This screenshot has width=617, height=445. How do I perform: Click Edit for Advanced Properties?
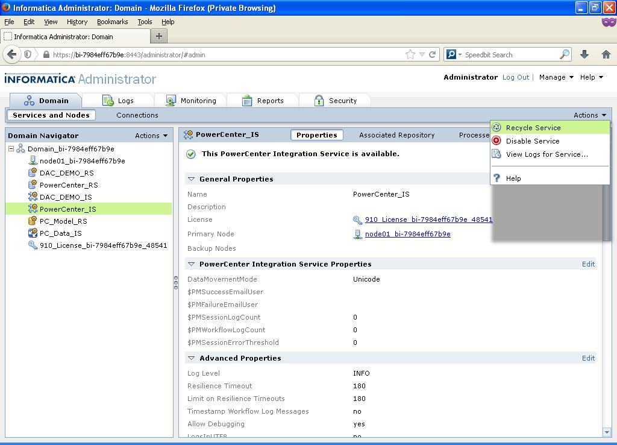tap(587, 358)
